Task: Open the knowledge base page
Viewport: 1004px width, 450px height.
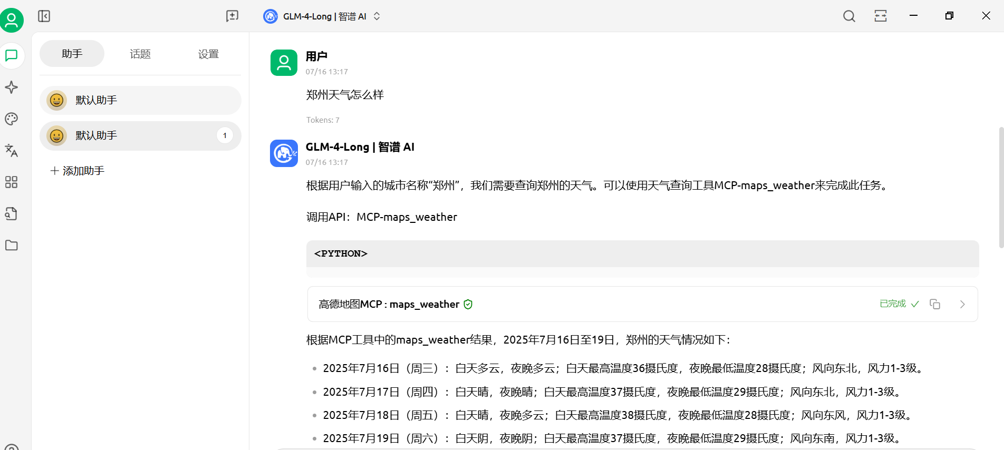Action: 12,214
